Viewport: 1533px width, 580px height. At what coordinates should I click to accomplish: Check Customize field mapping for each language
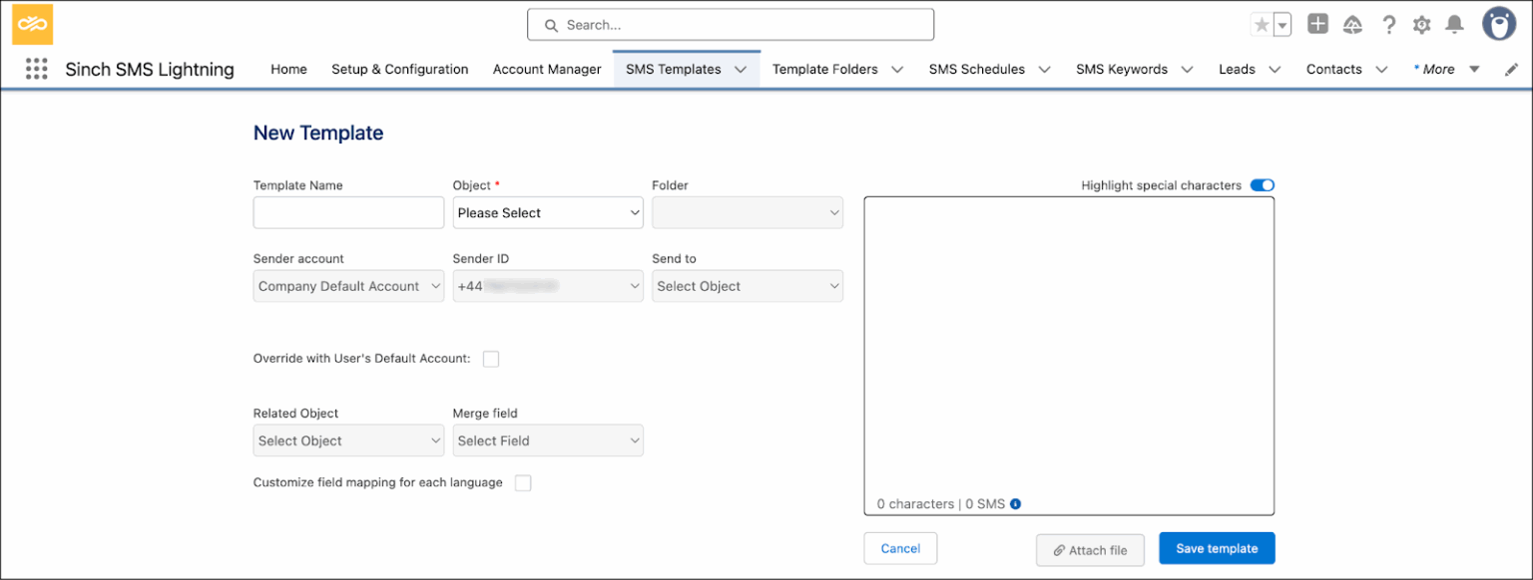[523, 482]
